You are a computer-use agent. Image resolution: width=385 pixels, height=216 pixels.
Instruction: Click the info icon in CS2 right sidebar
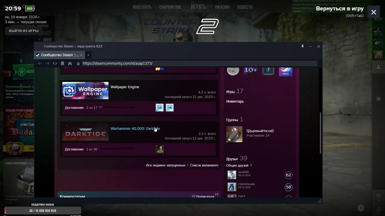point(378,99)
